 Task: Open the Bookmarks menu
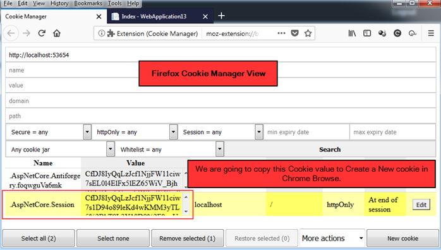coord(88,3)
